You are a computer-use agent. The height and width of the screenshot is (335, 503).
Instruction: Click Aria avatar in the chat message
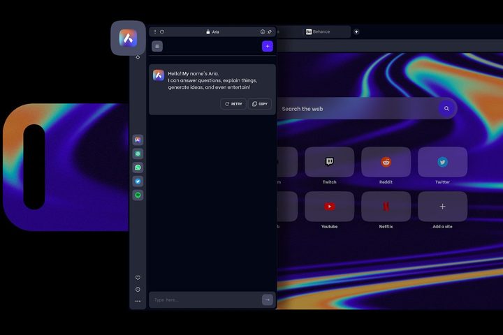pyautogui.click(x=159, y=75)
